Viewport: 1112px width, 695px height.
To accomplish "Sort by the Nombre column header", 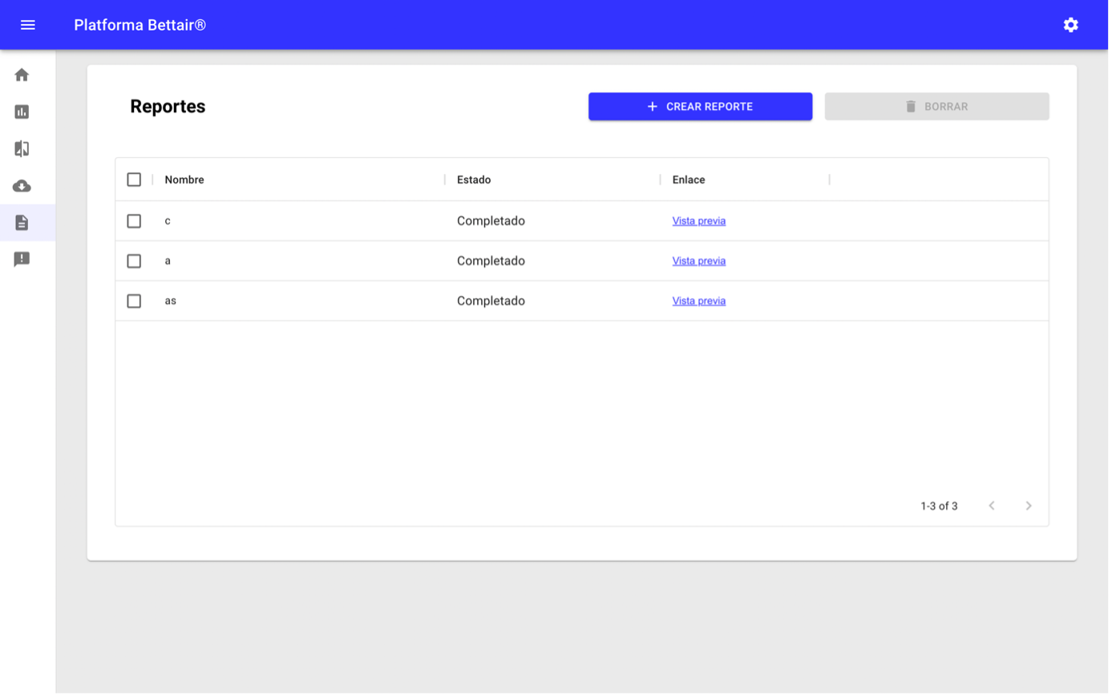I will [x=184, y=180].
